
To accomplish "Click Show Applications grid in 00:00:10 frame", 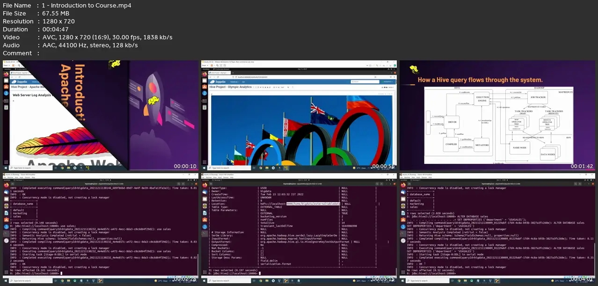I will click(x=6, y=162).
